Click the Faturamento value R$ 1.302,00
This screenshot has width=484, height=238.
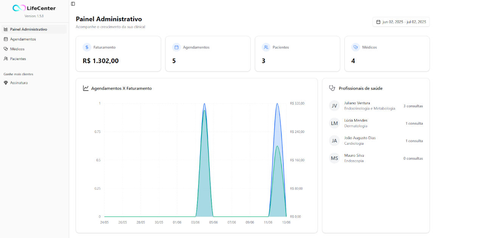101,61
